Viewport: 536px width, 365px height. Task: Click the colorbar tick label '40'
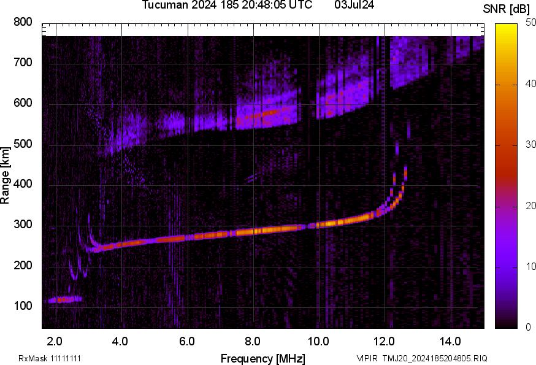tap(530, 84)
